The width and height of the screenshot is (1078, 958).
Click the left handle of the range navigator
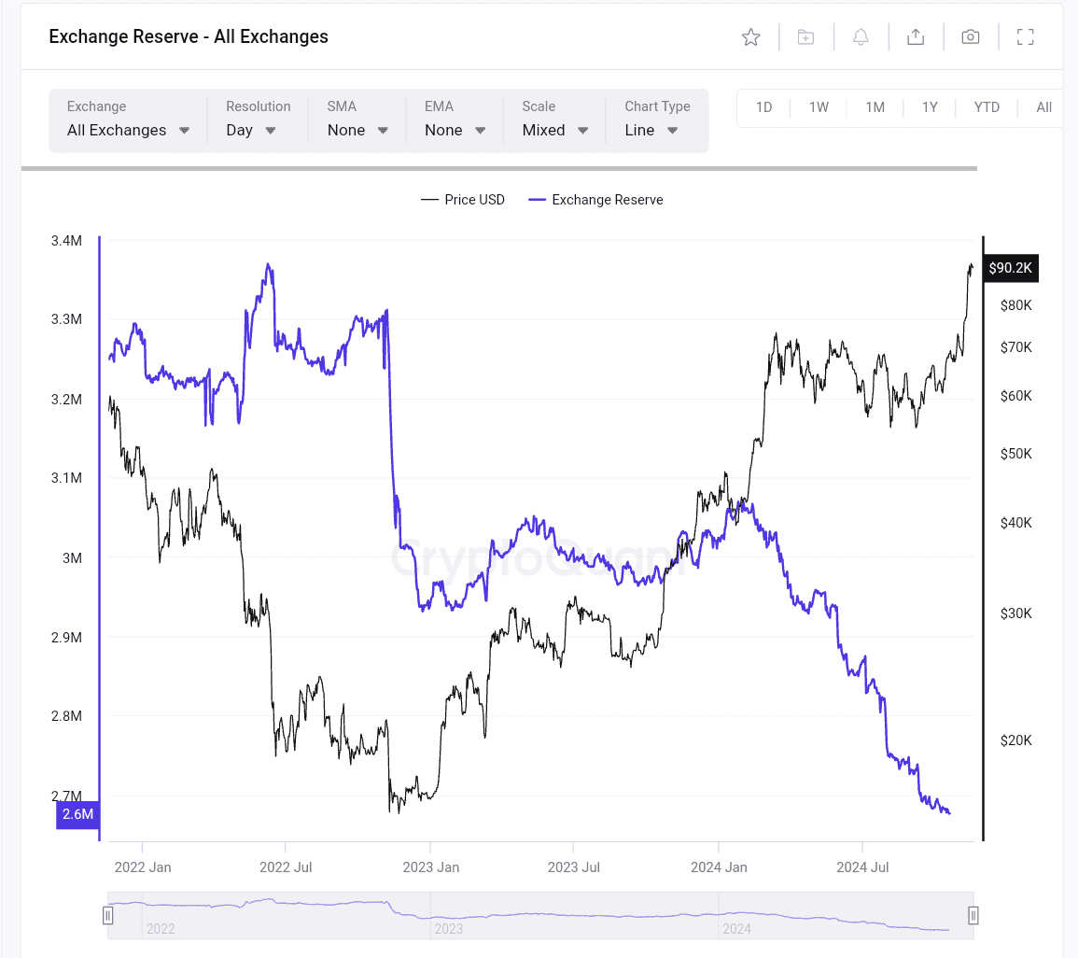pyautogui.click(x=108, y=915)
